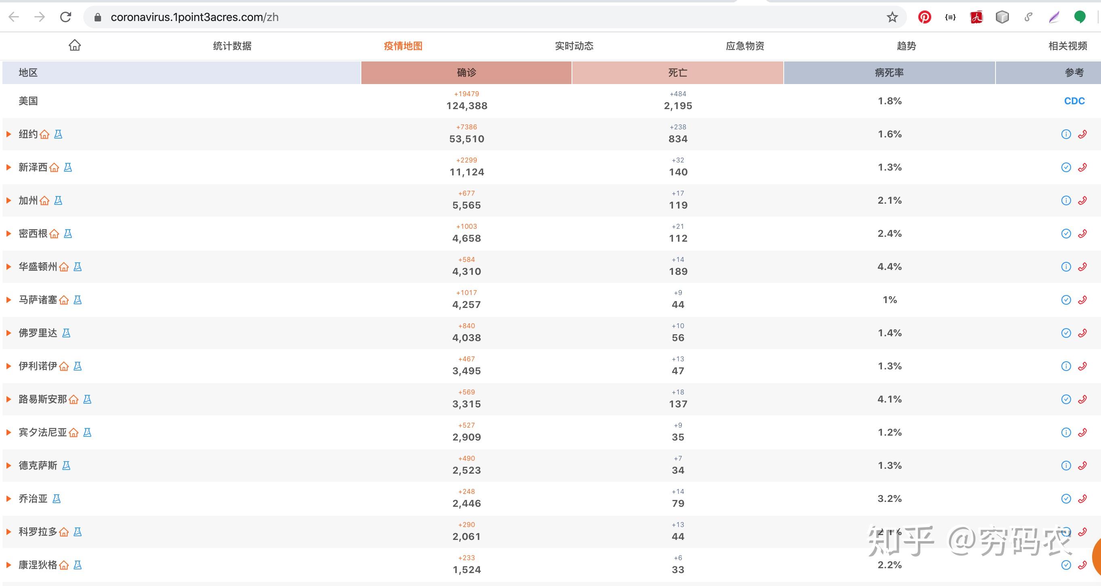Open the purple feather extension icon

[x=1054, y=17]
